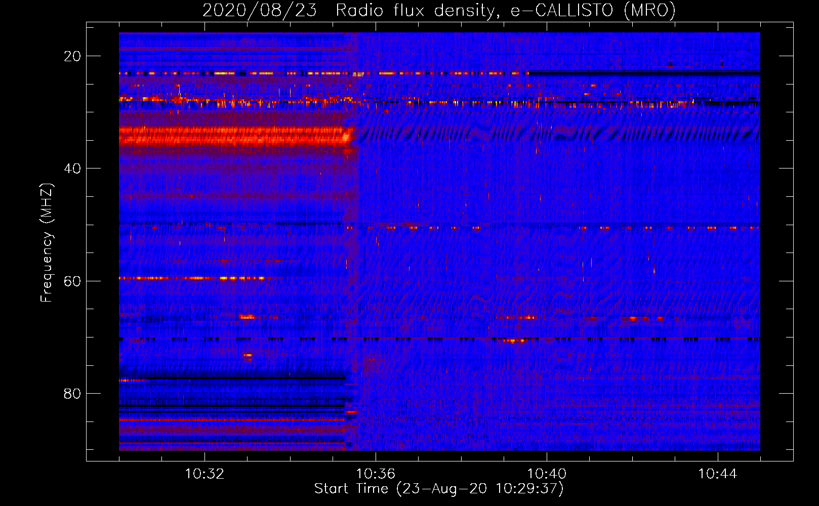Click the 40 MHz frequency tick label
819x506 pixels.
point(72,168)
